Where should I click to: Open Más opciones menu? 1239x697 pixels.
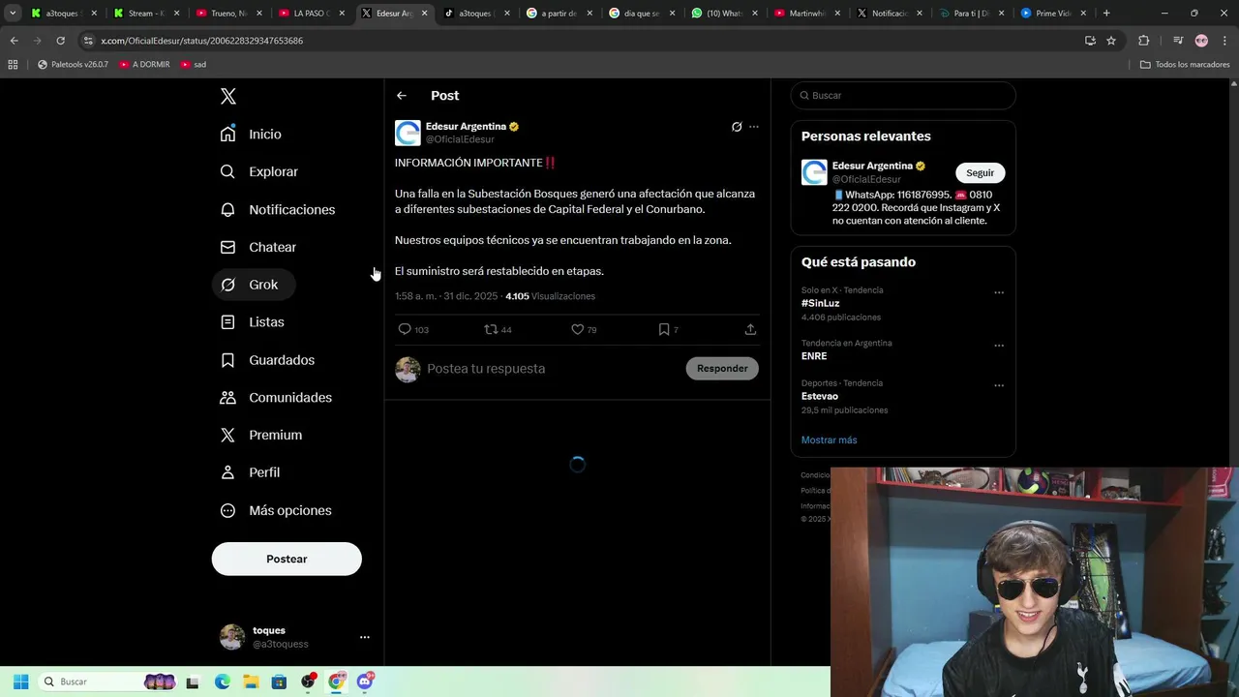click(276, 510)
